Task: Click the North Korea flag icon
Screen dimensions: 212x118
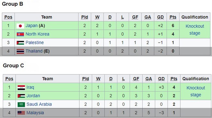Action: [x=20, y=34]
